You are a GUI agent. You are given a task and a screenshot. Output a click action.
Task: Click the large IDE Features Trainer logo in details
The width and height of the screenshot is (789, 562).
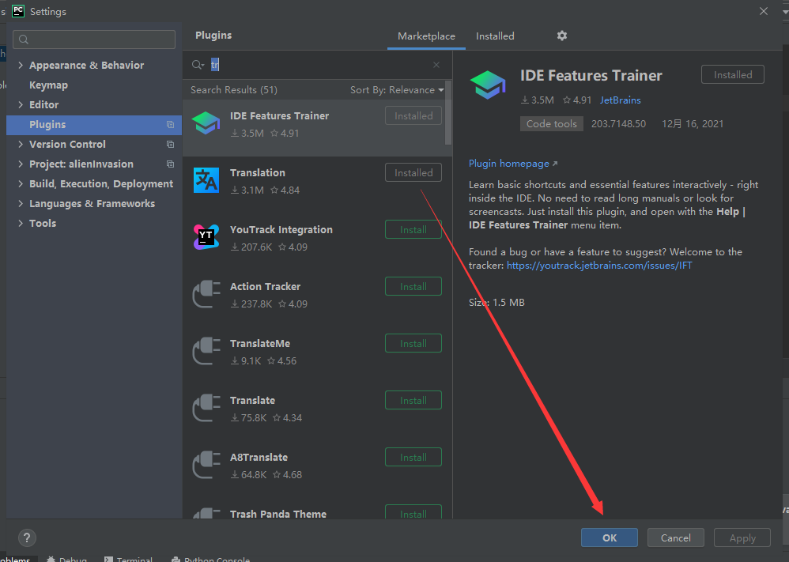click(488, 85)
